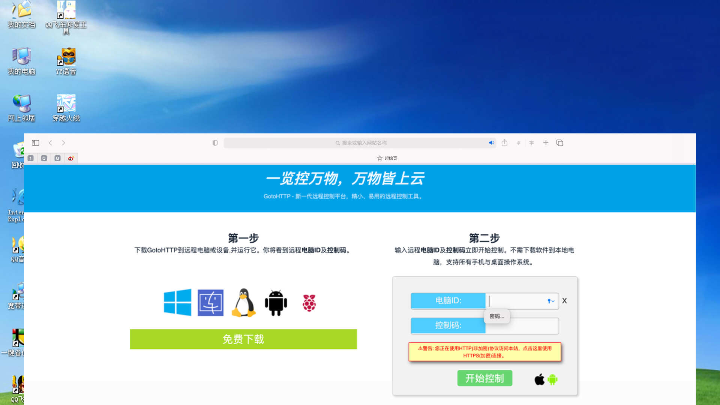This screenshot has width=720, height=405.
Task: Open QQ飞车修复工具 desktop shortcut
Action: [x=66, y=17]
